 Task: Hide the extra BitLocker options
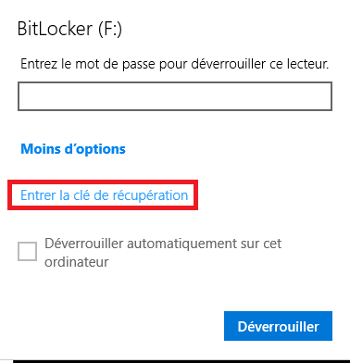(73, 149)
